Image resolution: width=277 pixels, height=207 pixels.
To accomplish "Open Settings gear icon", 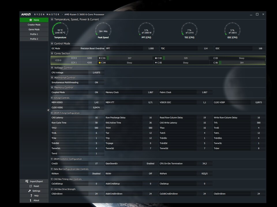I will click(x=29, y=191).
